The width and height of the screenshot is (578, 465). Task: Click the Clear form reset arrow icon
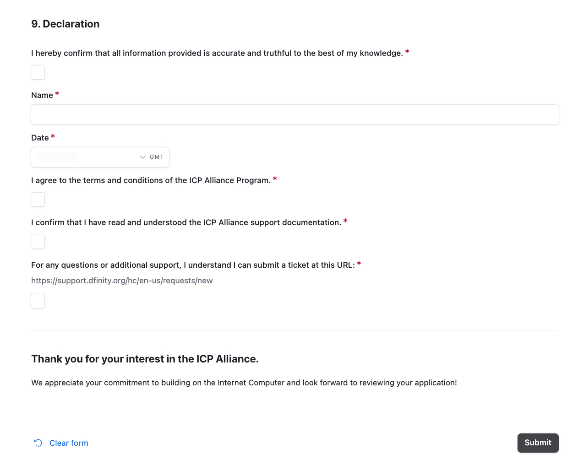point(38,443)
